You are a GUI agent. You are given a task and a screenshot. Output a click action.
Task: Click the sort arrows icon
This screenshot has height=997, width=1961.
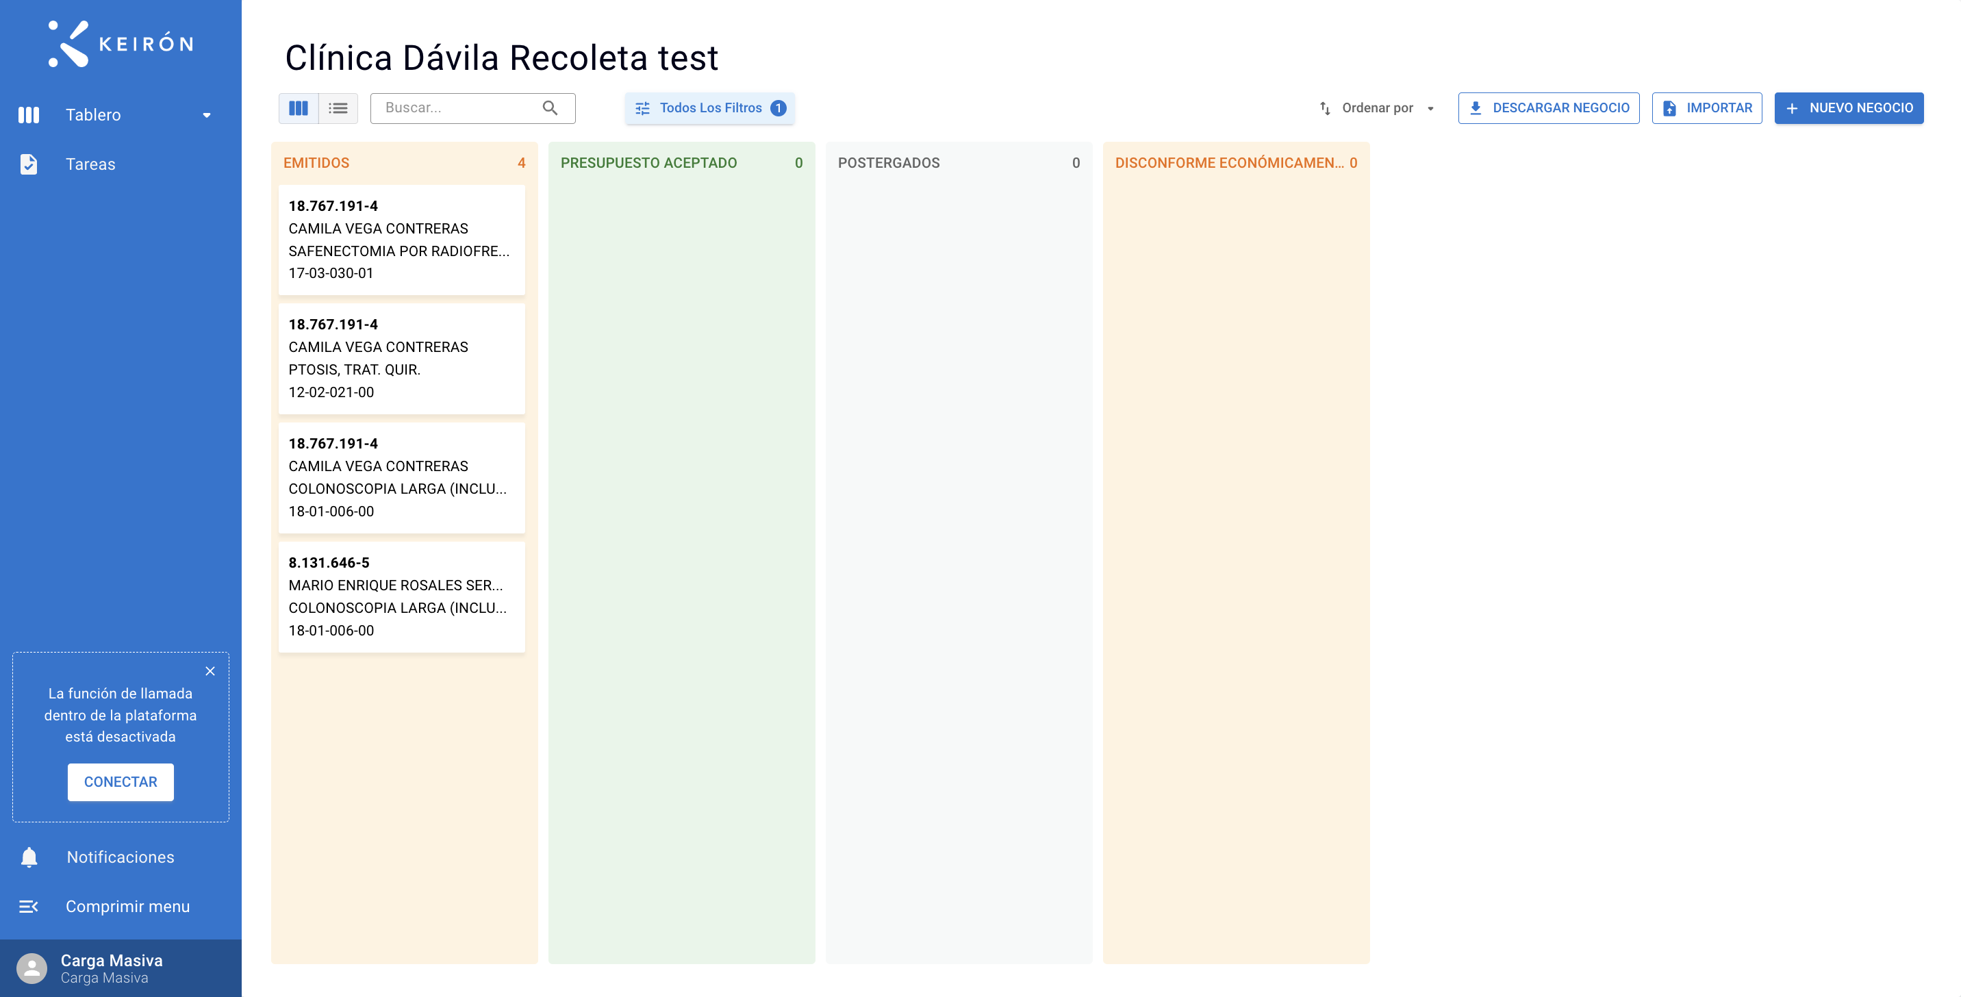(1326, 108)
